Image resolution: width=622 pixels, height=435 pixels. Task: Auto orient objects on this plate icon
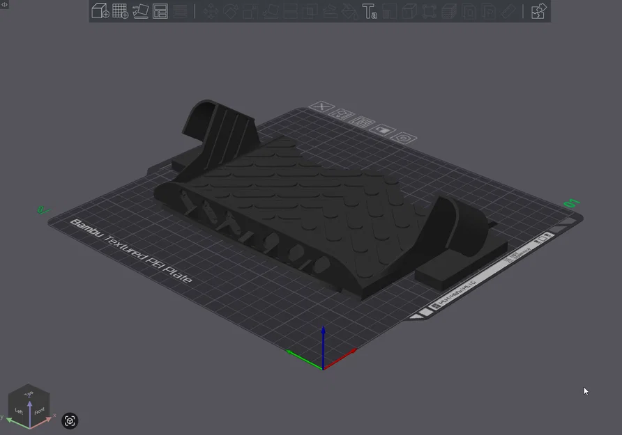[x=342, y=114]
